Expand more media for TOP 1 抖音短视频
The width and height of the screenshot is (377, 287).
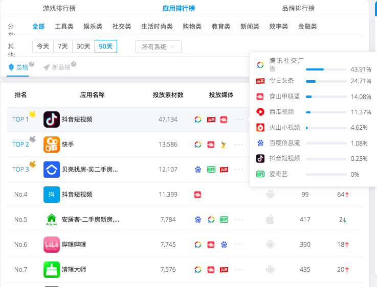click(x=239, y=119)
